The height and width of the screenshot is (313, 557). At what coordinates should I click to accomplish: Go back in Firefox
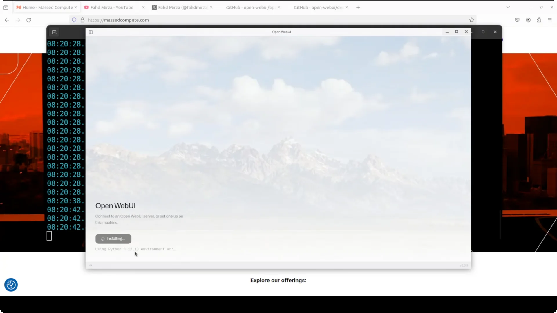7,20
